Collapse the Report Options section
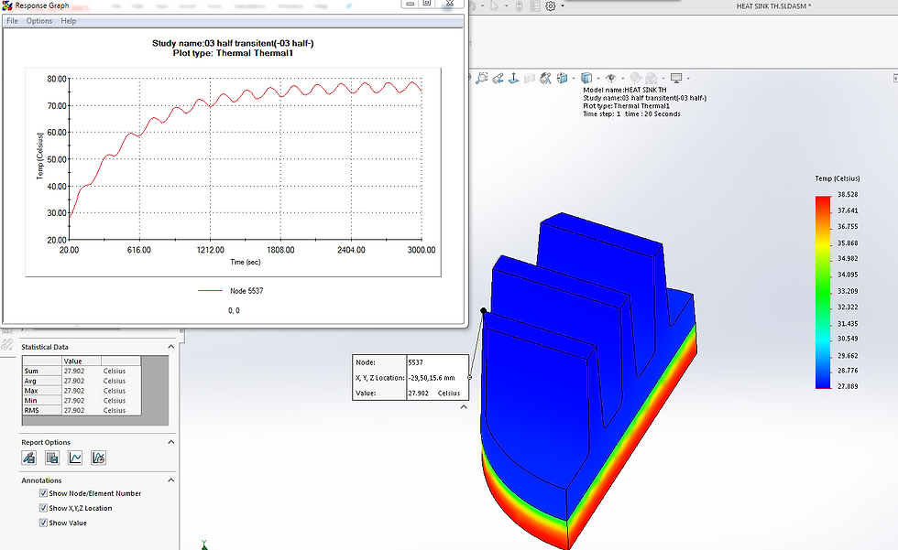 tap(170, 442)
